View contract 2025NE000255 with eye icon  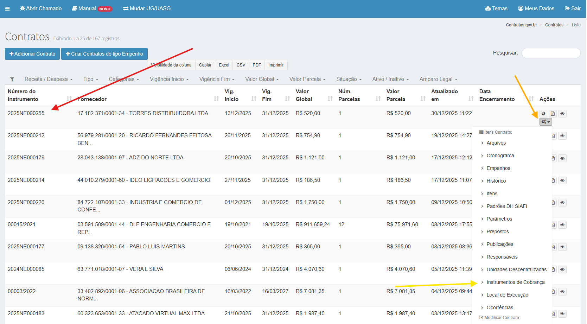point(562,114)
